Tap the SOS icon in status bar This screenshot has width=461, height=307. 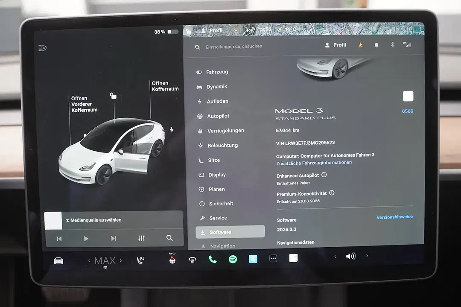tap(250, 30)
